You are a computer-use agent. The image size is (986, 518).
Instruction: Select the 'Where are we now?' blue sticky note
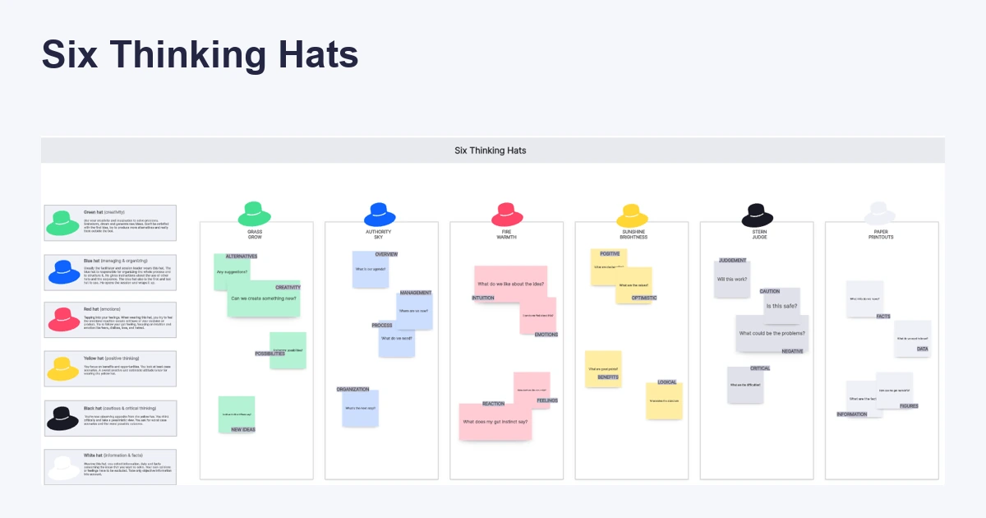414,312
